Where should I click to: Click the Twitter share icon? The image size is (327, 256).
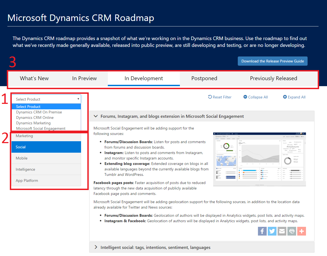(x=272, y=231)
